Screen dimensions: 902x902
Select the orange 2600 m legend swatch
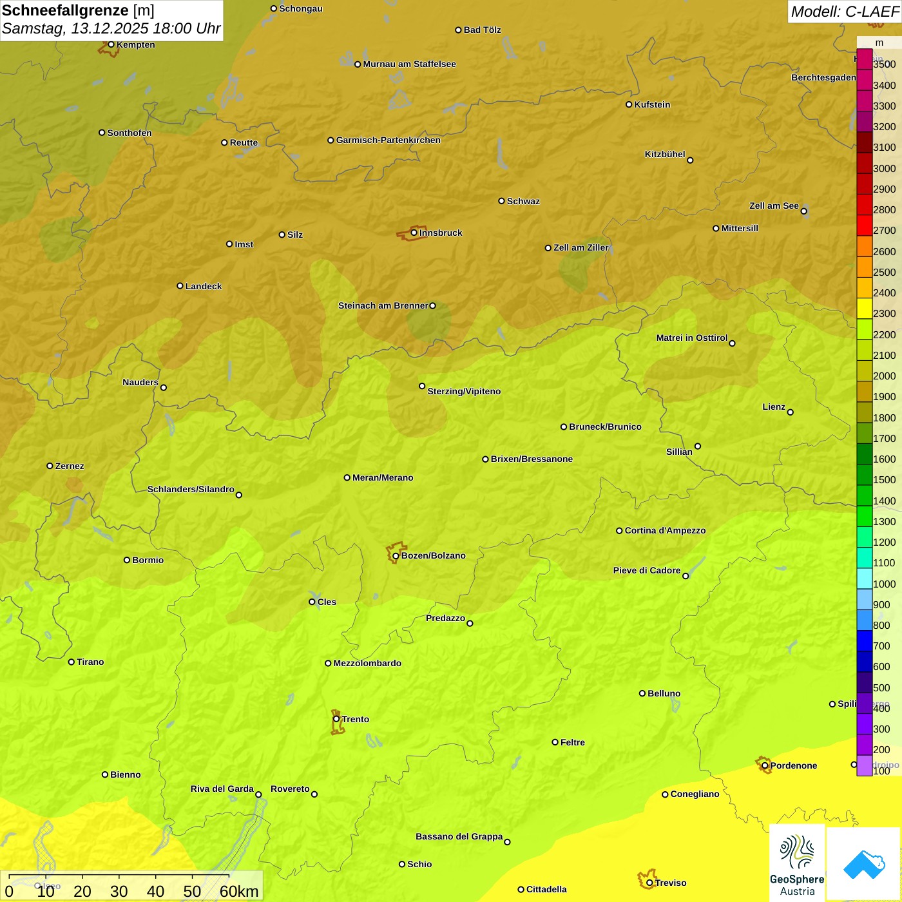865,246
